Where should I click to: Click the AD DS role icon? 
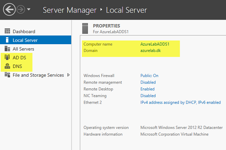[7, 58]
